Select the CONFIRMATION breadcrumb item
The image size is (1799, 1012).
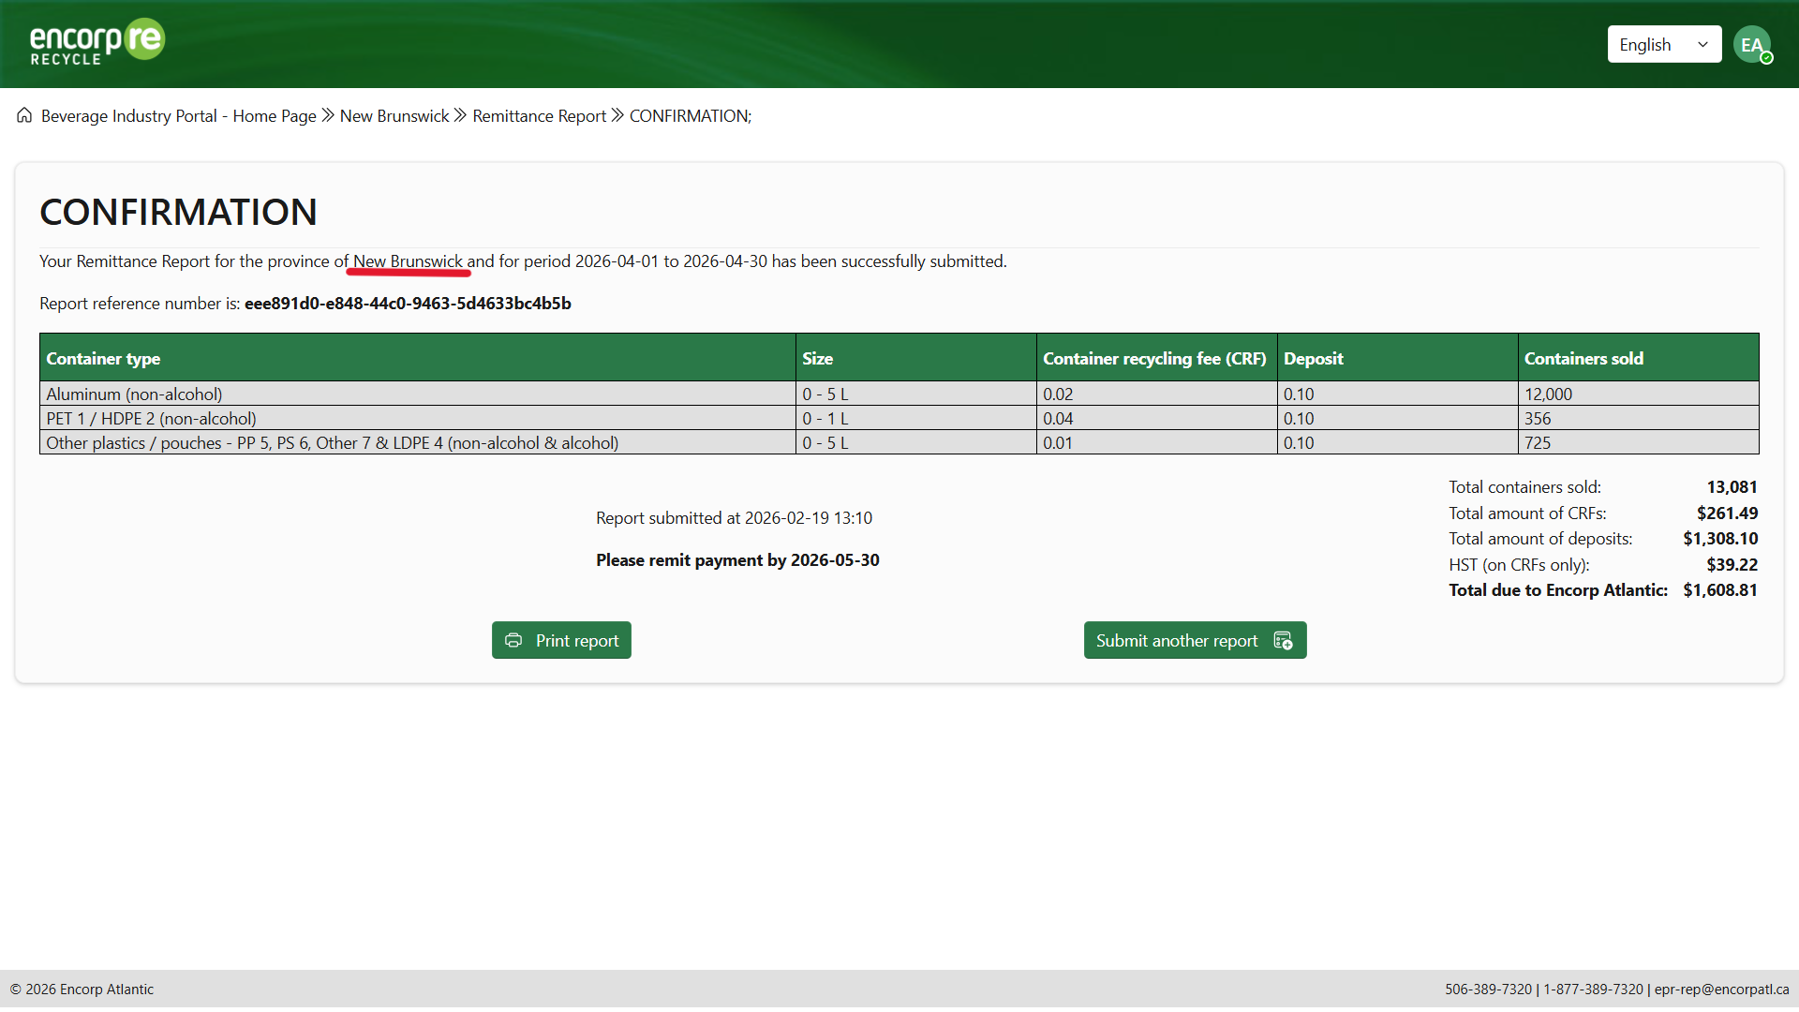point(690,115)
